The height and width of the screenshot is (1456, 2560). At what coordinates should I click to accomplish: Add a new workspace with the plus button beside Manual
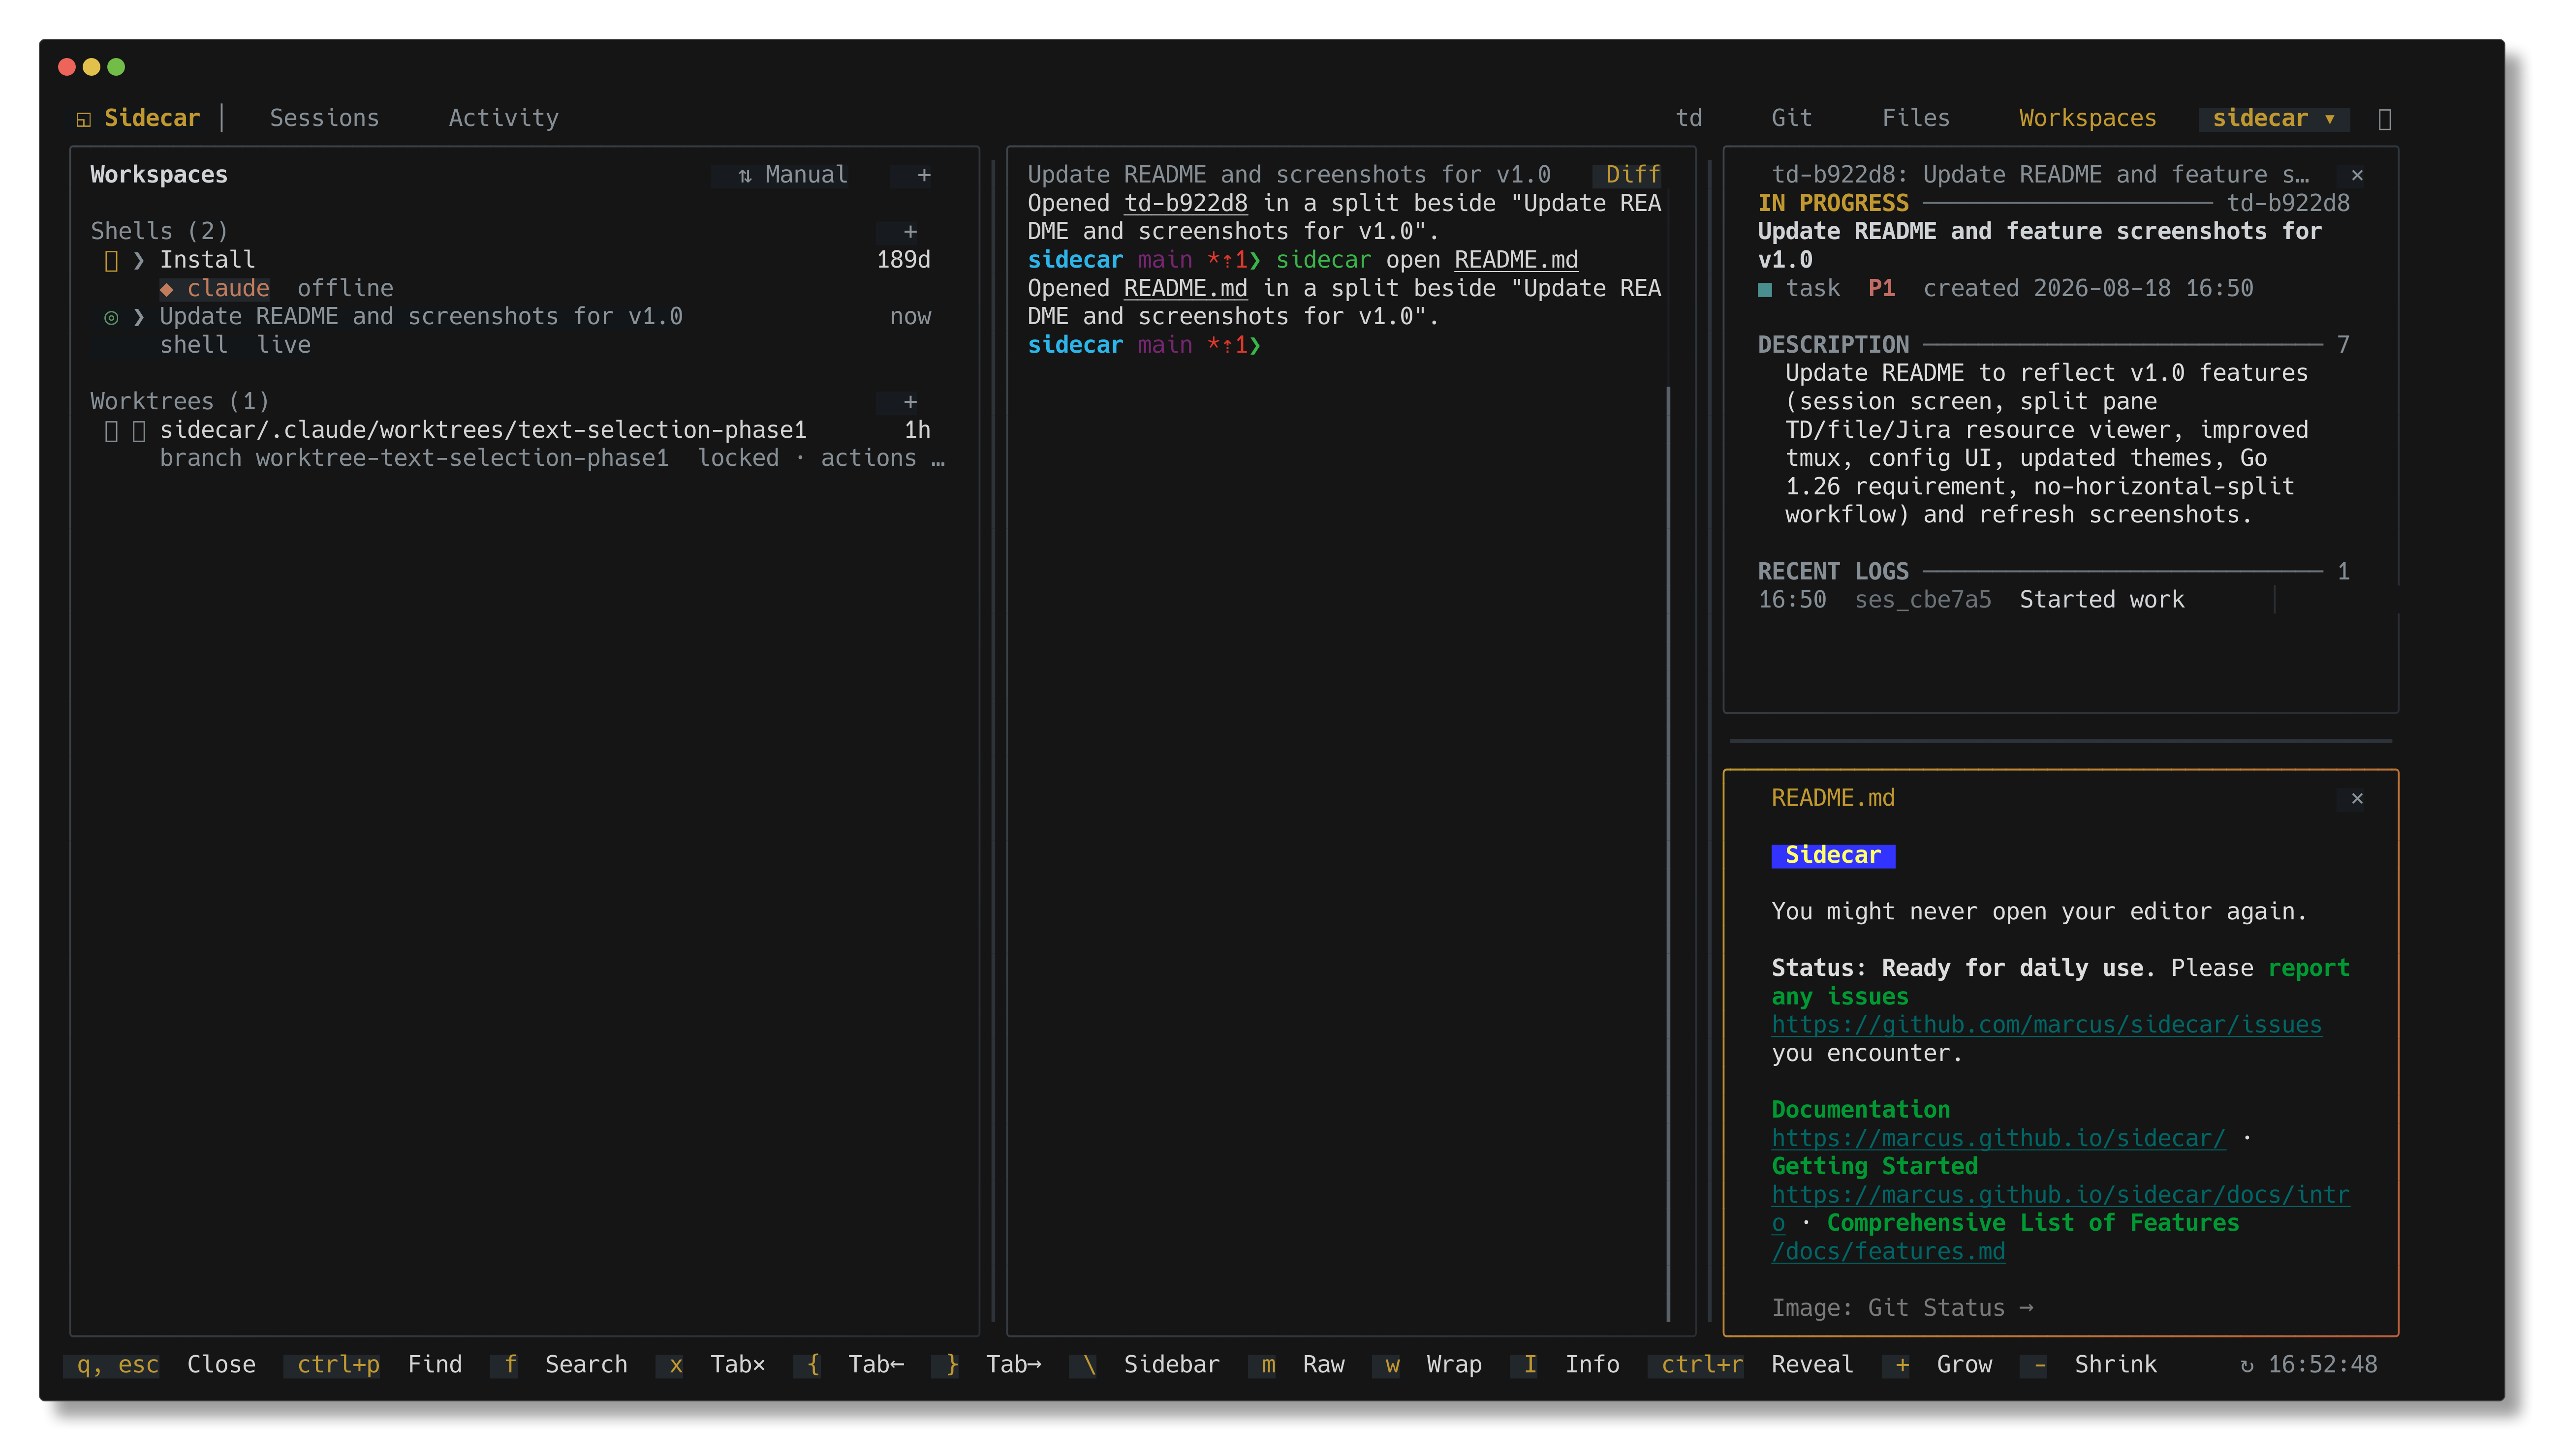coord(923,175)
